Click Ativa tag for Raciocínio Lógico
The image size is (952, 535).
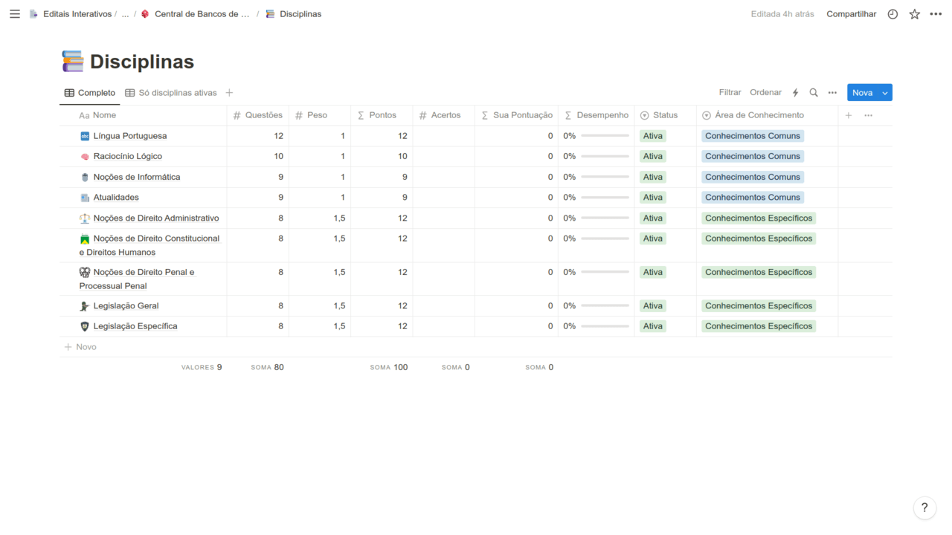(653, 157)
